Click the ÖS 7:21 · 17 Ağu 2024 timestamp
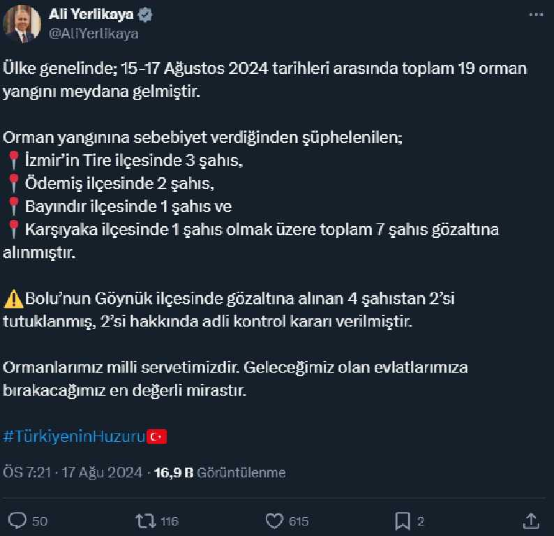This screenshot has width=554, height=536. 73,472
